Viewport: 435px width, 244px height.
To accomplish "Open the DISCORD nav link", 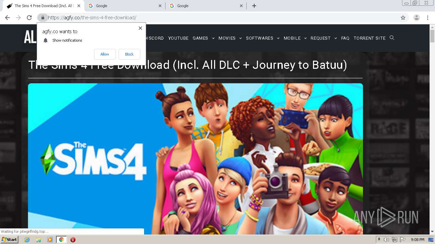I will coord(154,38).
